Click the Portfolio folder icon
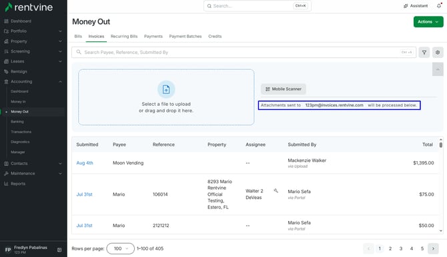447x257 pixels. pyautogui.click(x=6, y=31)
